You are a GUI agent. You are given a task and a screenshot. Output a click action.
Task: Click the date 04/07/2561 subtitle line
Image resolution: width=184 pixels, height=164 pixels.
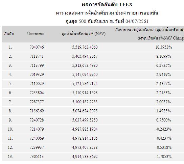pyautogui.click(x=107, y=21)
